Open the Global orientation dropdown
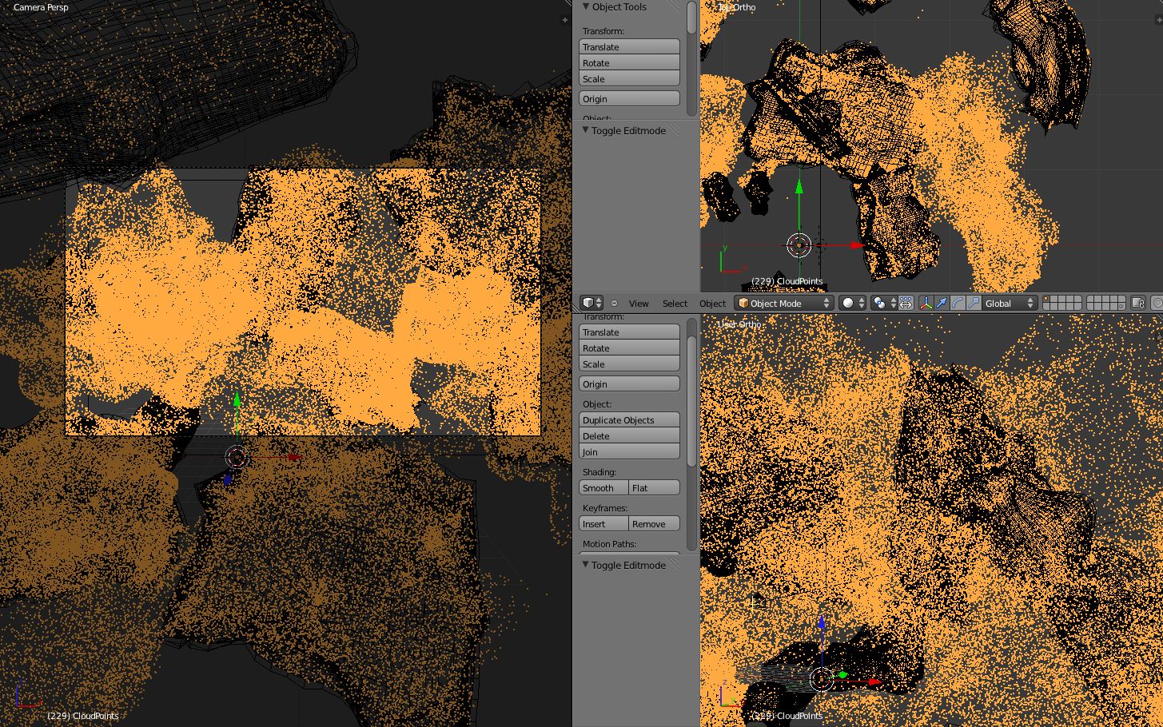Viewport: 1163px width, 727px height. (1010, 304)
